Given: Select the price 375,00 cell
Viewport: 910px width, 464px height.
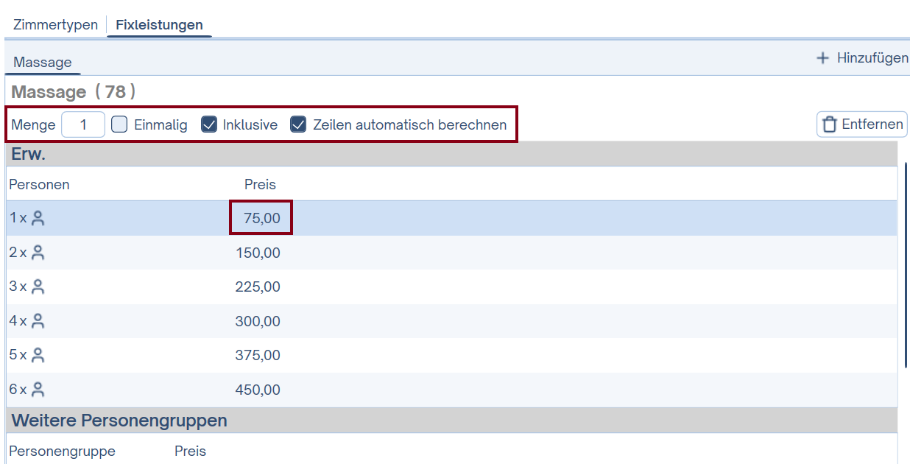Looking at the screenshot, I should pos(258,355).
